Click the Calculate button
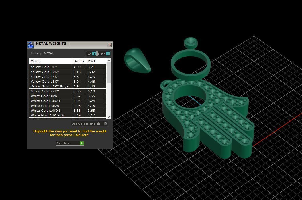 pos(70,143)
